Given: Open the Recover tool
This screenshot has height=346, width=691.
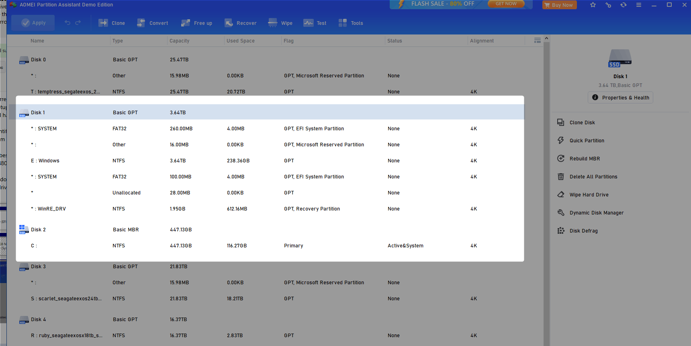Looking at the screenshot, I should [x=240, y=23].
